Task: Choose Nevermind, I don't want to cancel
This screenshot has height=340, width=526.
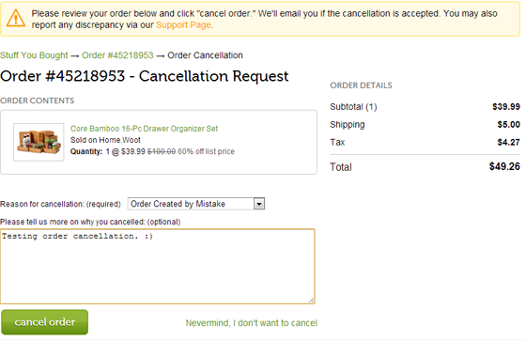Action: [x=252, y=323]
